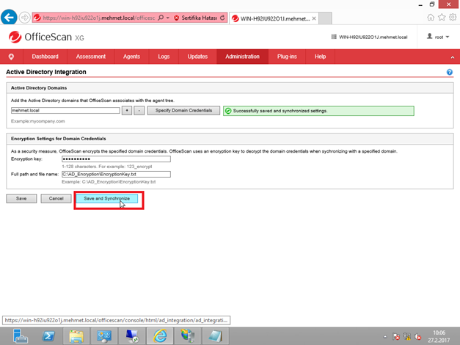Click the Sertifika Hatası certificate error badge

pos(196,18)
